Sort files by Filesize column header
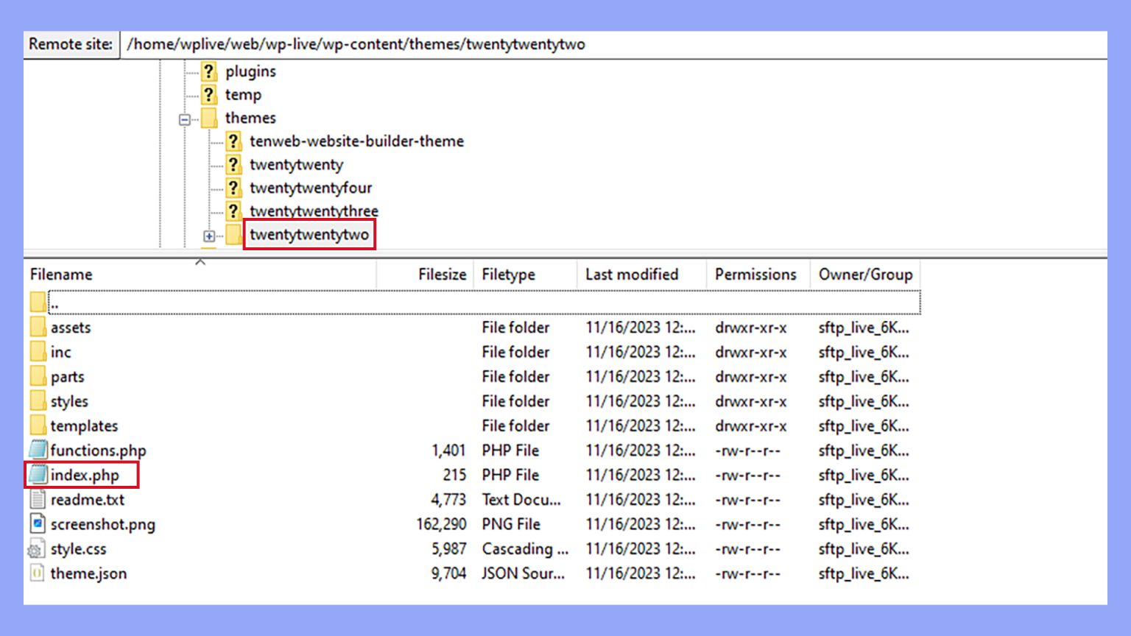1131x636 pixels. (x=442, y=275)
